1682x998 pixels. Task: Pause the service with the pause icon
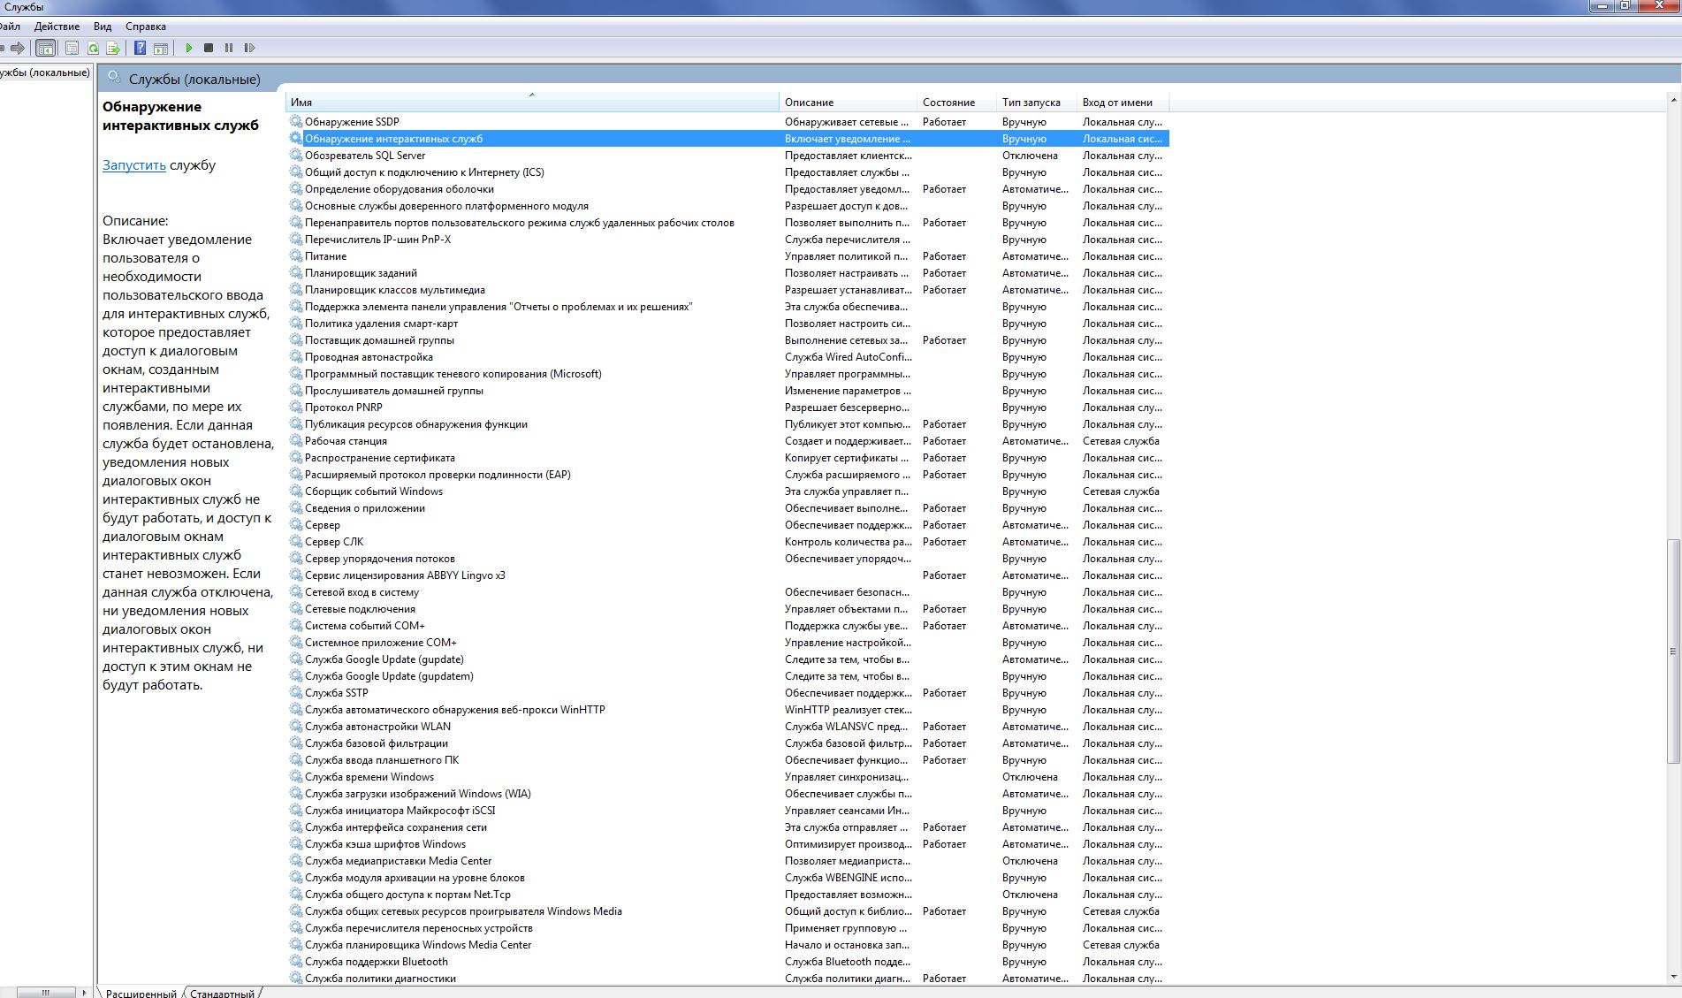[229, 48]
